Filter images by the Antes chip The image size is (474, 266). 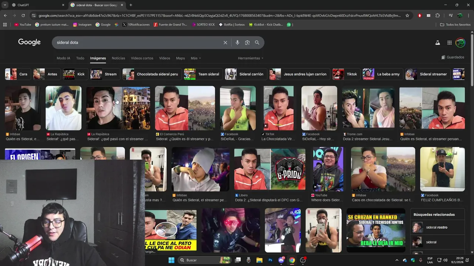(x=46, y=74)
